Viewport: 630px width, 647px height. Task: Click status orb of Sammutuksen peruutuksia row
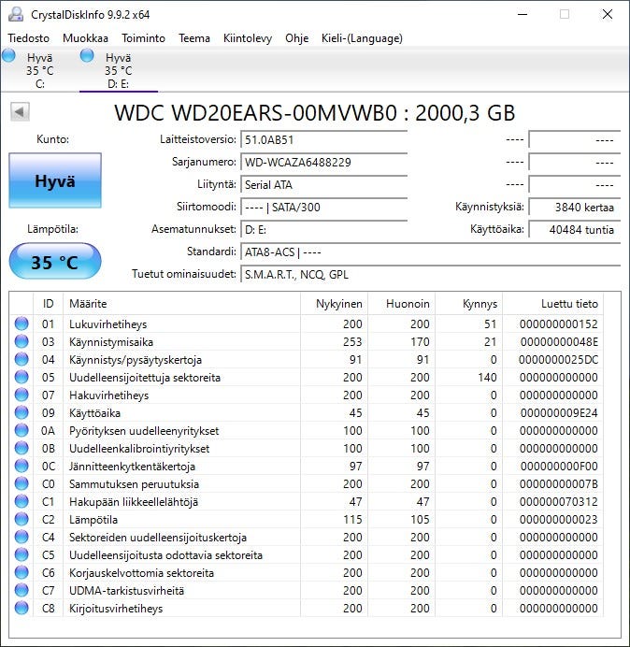pyautogui.click(x=21, y=483)
